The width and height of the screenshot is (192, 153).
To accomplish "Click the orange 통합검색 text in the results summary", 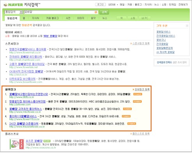I will [x=27, y=25].
